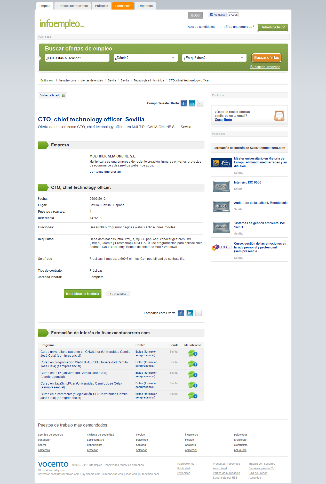Click the BLOG button

pyautogui.click(x=195, y=15)
